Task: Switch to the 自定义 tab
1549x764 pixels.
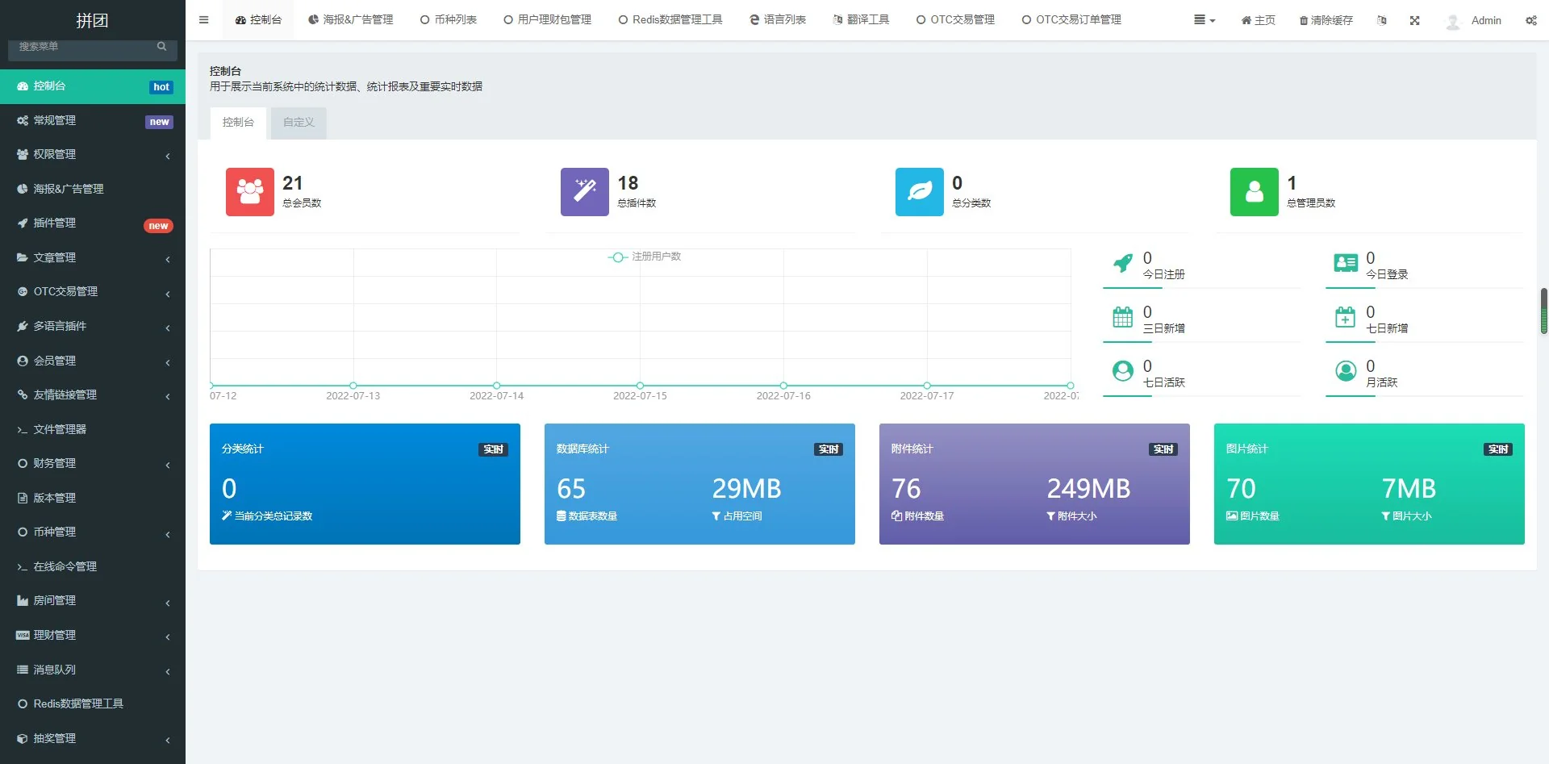Action: tap(299, 123)
